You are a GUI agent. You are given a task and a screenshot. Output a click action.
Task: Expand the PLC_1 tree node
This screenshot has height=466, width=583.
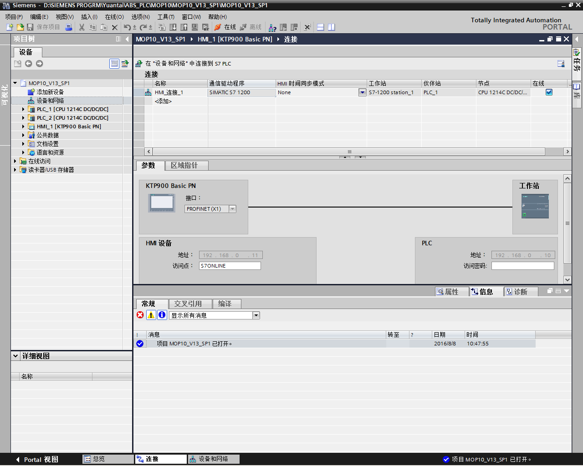(x=23, y=109)
